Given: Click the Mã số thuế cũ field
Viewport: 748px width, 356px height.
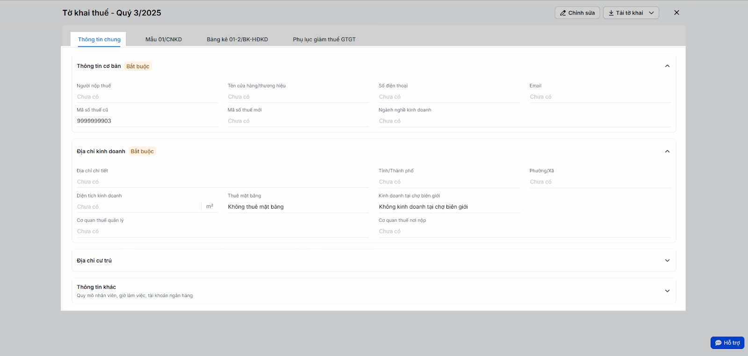Looking at the screenshot, I should 147,121.
